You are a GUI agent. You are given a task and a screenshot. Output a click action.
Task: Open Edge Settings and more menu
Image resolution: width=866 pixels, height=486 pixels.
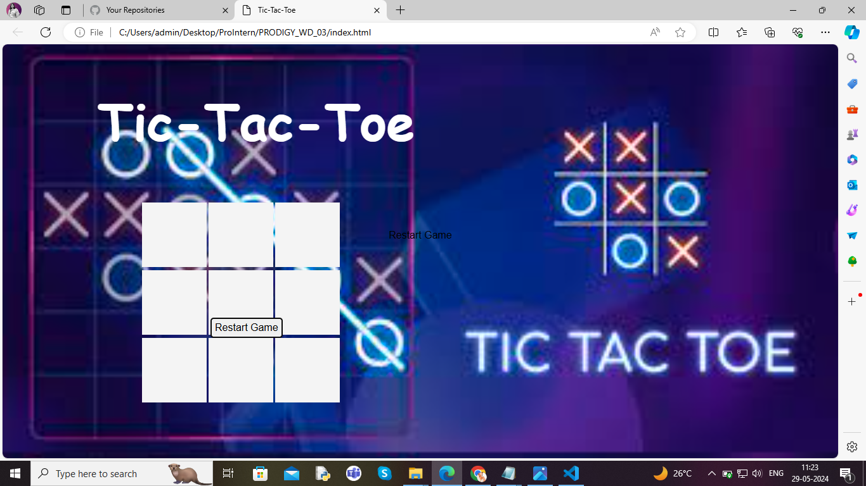(825, 32)
